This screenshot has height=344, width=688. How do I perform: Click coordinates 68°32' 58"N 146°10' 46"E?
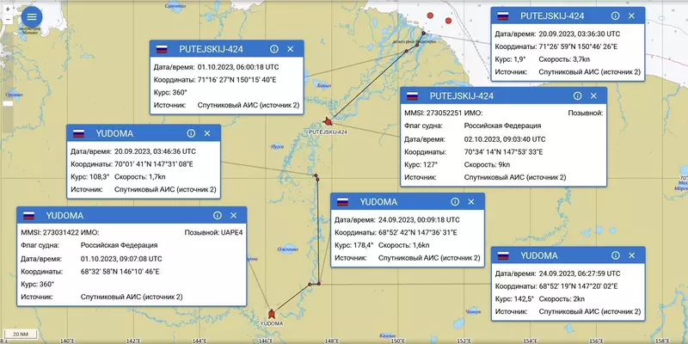point(120,272)
